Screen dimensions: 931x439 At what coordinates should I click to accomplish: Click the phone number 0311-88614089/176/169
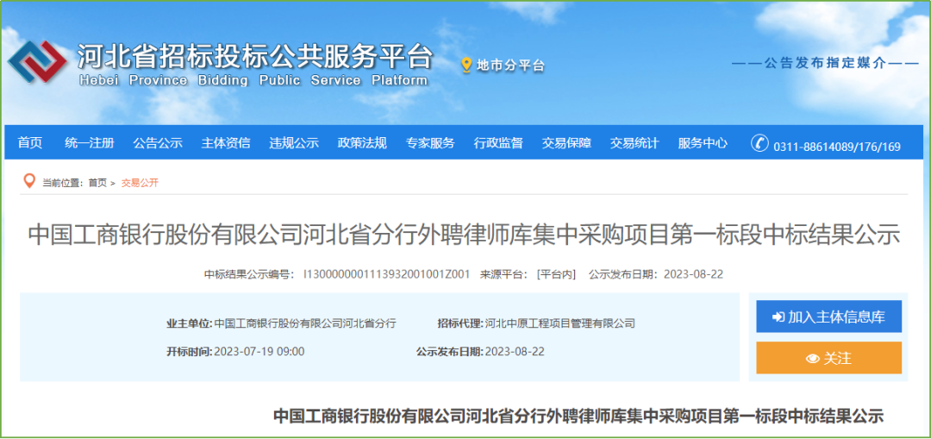837,146
